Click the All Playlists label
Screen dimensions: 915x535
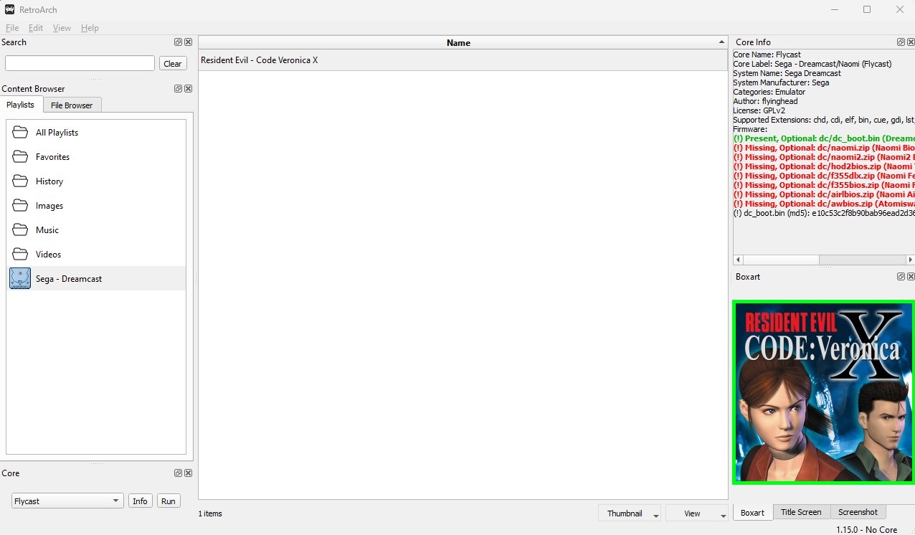(x=57, y=133)
